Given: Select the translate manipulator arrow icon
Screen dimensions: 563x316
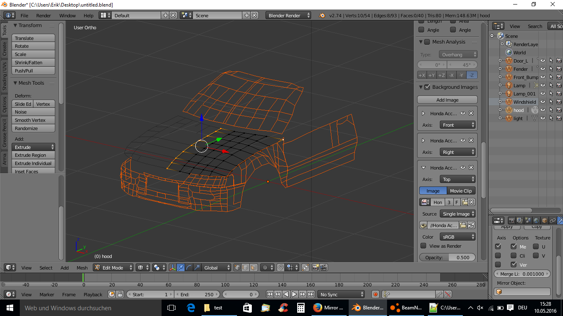Looking at the screenshot, I should point(181,267).
